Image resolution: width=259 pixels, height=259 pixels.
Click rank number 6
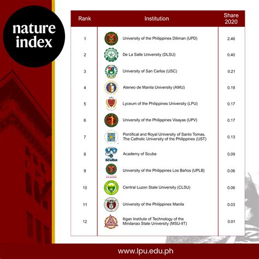click(85, 120)
